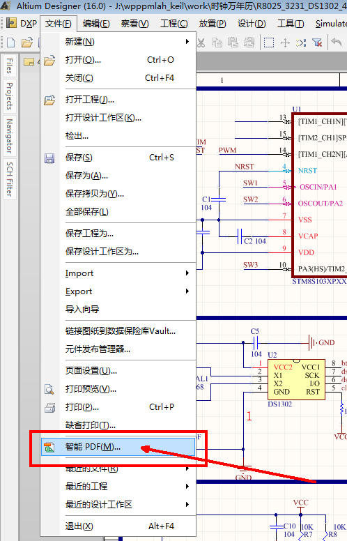Screen dimensions: 347x541
Task: Choose 保存(S) menu entry
Action: click(118, 158)
